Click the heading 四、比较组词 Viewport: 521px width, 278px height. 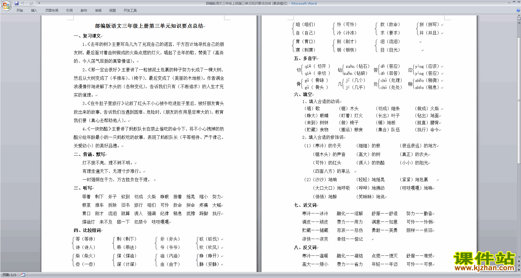[87, 230]
